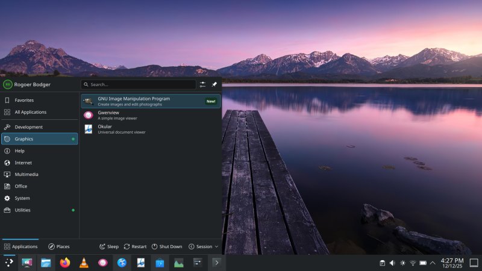
Task: Click the volume icon in the system tray
Action: (x=392, y=263)
